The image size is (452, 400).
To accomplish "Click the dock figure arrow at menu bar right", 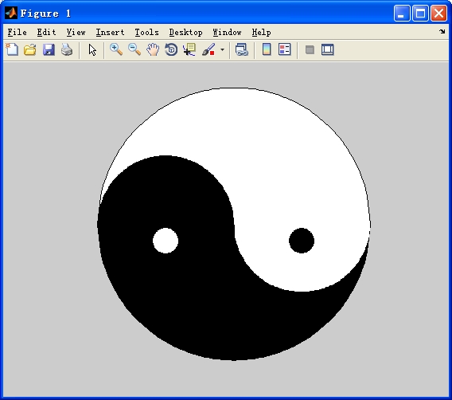I will (x=442, y=31).
